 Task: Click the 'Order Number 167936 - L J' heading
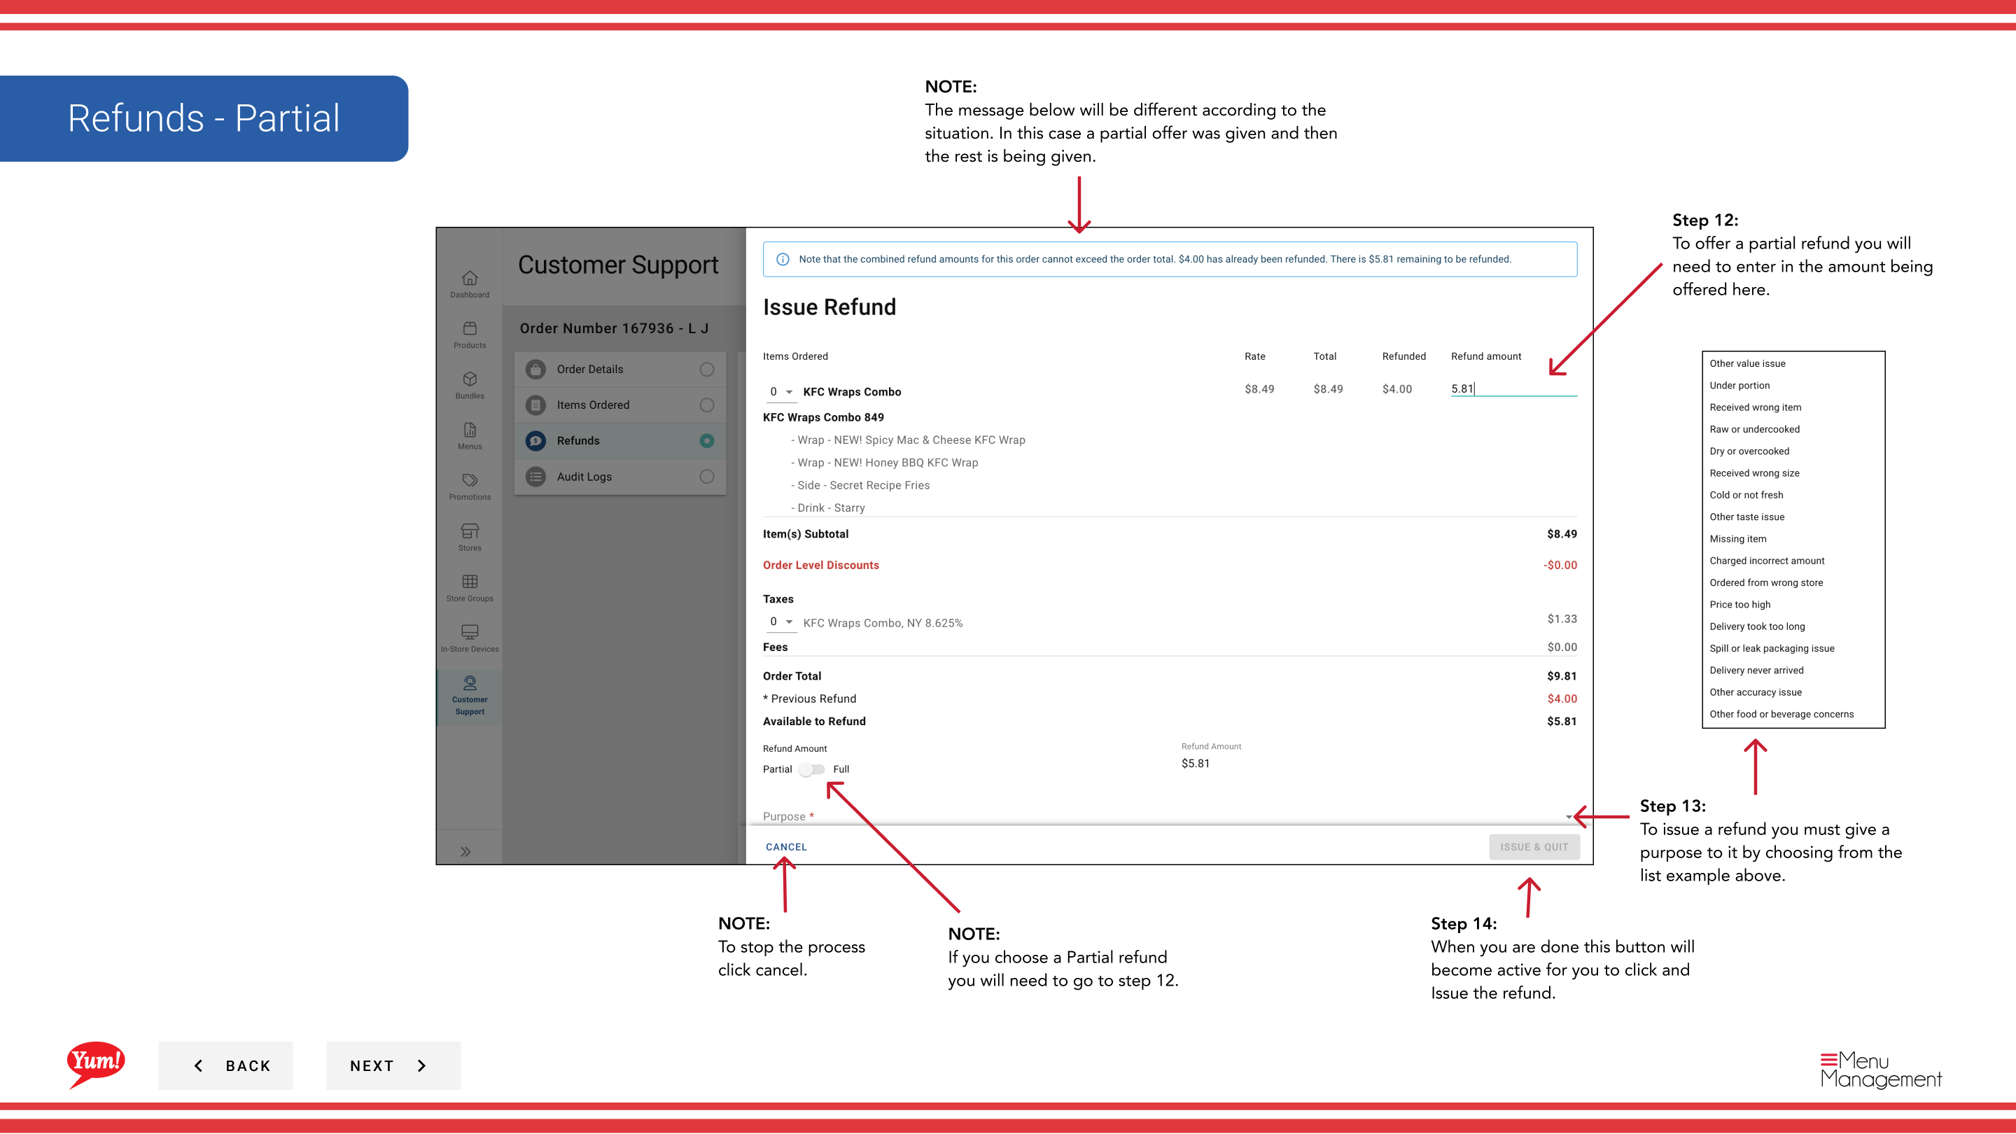[615, 328]
